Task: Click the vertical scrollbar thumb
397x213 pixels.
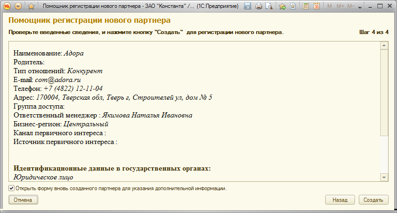Action: (384, 93)
